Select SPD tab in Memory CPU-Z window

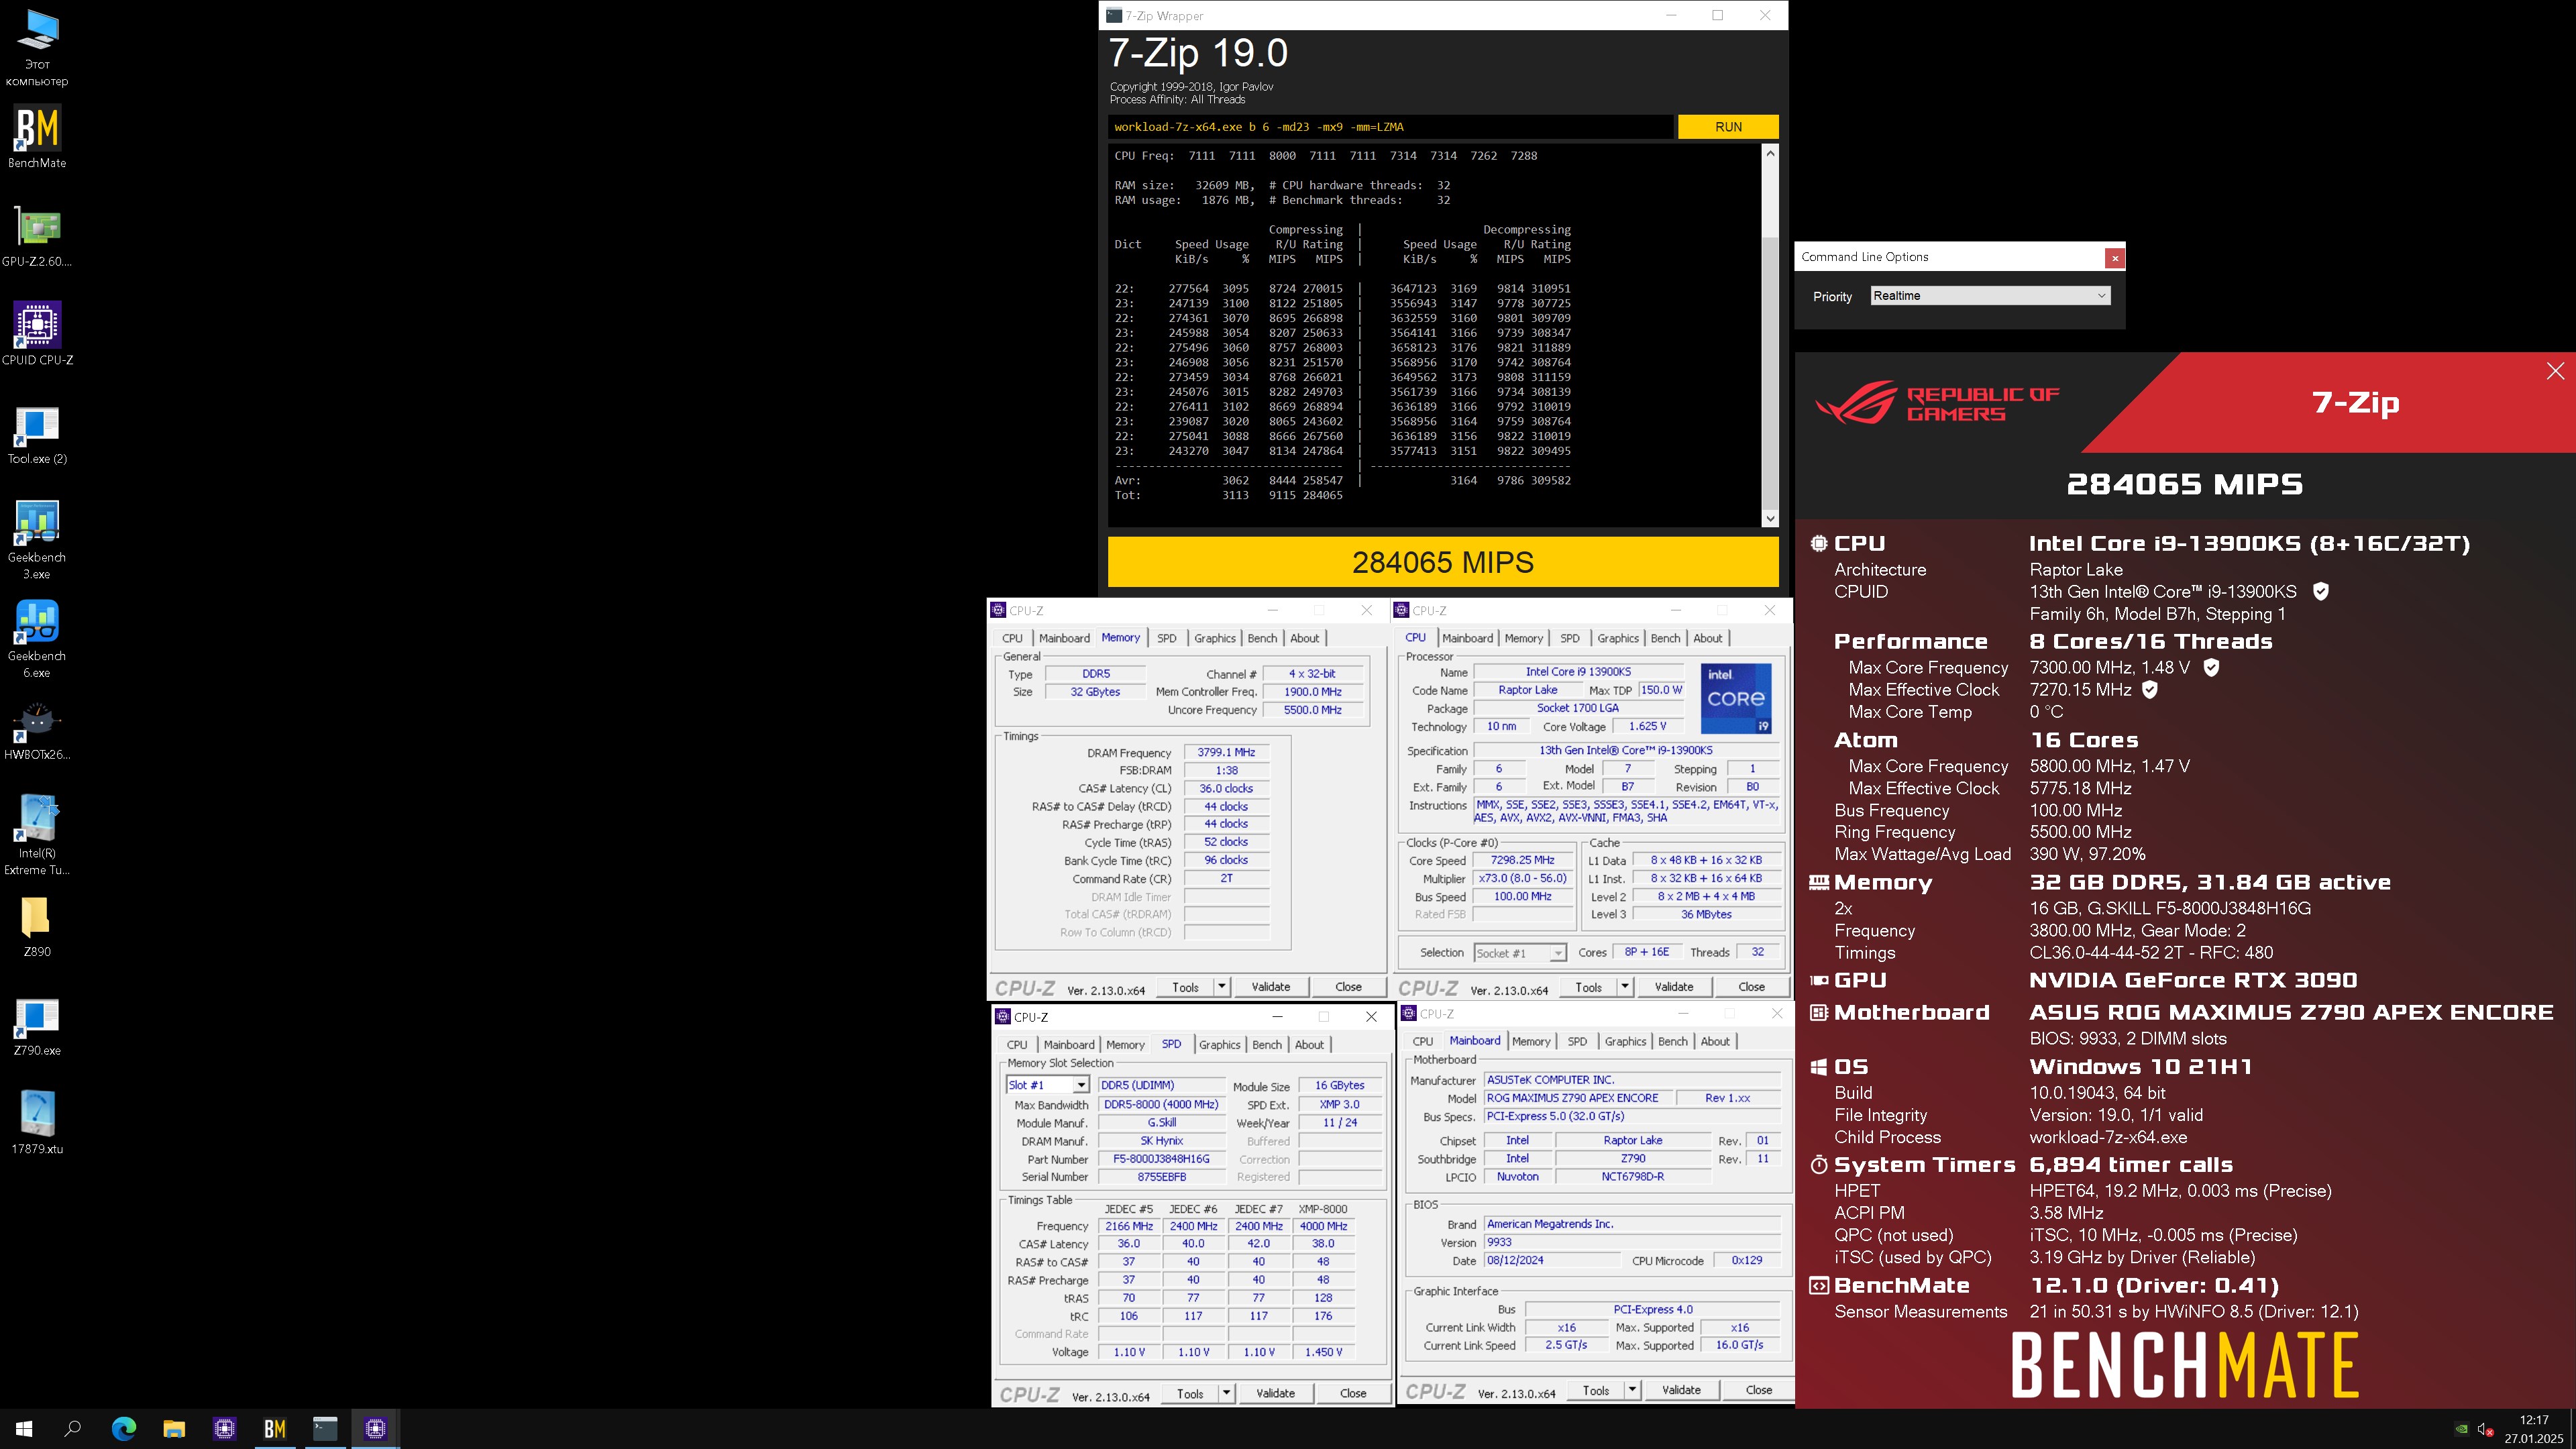click(1167, 638)
